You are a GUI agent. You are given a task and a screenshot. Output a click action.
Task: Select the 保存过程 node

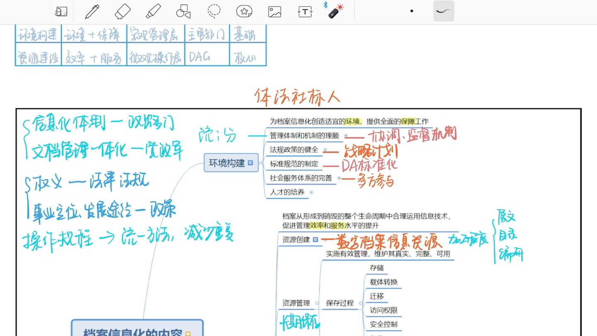[340, 303]
